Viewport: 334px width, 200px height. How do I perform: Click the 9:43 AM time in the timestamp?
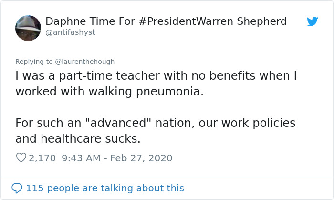82,158
